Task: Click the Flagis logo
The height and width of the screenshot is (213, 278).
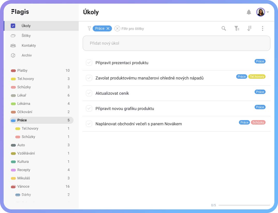Action: pyautogui.click(x=20, y=12)
